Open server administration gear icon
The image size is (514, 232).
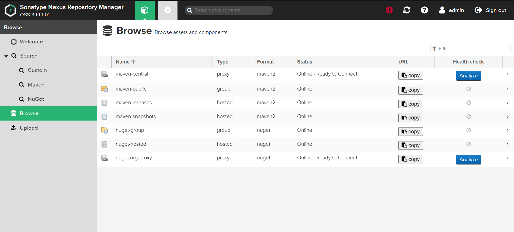[x=168, y=10]
